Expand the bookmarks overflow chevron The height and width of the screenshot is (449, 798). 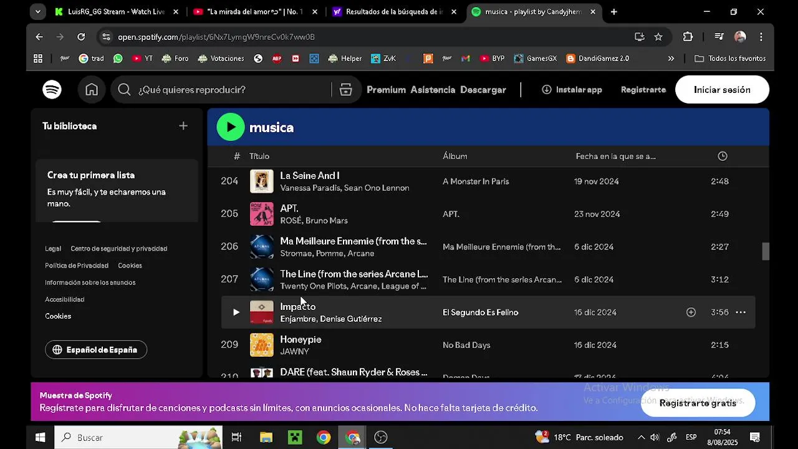[x=671, y=59]
